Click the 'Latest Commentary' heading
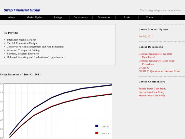This screenshot has width=185, height=139. pyautogui.click(x=152, y=82)
